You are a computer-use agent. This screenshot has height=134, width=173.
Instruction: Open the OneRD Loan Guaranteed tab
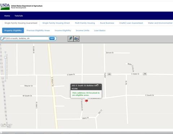[131, 23]
